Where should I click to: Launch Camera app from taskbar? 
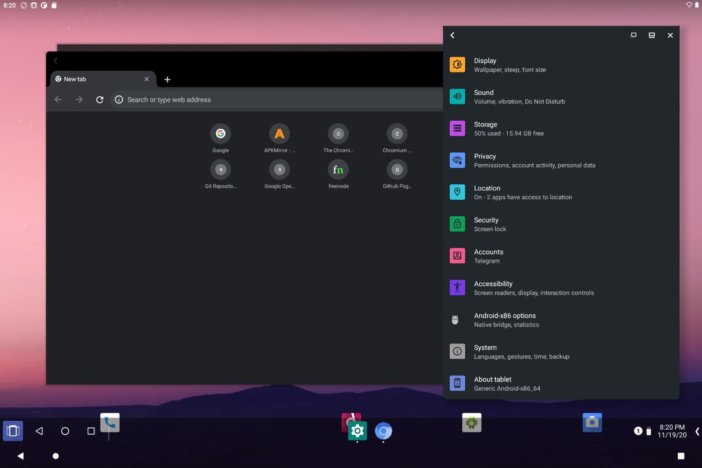pos(592,422)
